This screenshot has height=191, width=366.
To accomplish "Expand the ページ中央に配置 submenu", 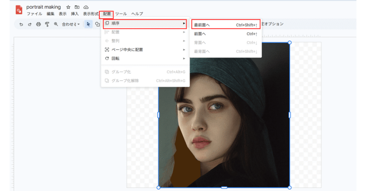I will pos(145,50).
